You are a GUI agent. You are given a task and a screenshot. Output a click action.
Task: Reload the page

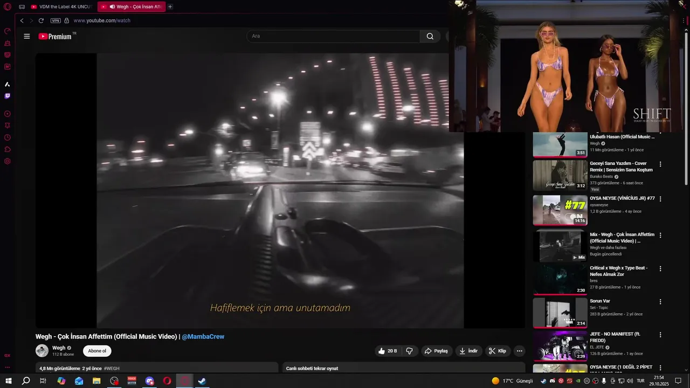(41, 20)
